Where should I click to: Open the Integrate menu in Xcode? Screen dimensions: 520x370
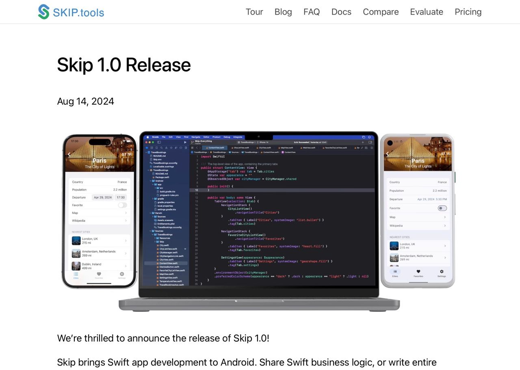[238, 137]
